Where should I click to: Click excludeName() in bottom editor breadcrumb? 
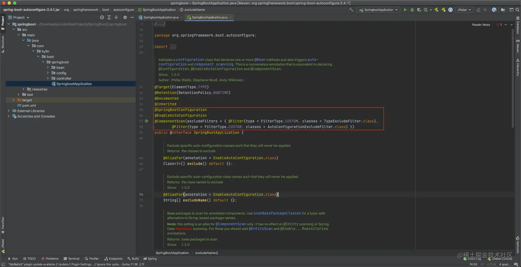[x=207, y=253]
